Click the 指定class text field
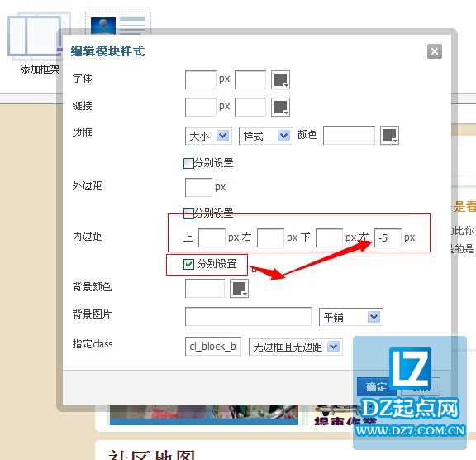This screenshot has width=476, height=460. tap(213, 346)
